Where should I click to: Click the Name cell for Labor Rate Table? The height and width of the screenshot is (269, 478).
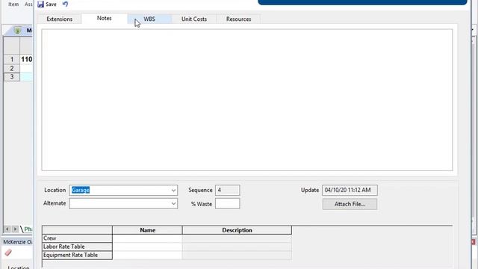coord(148,247)
